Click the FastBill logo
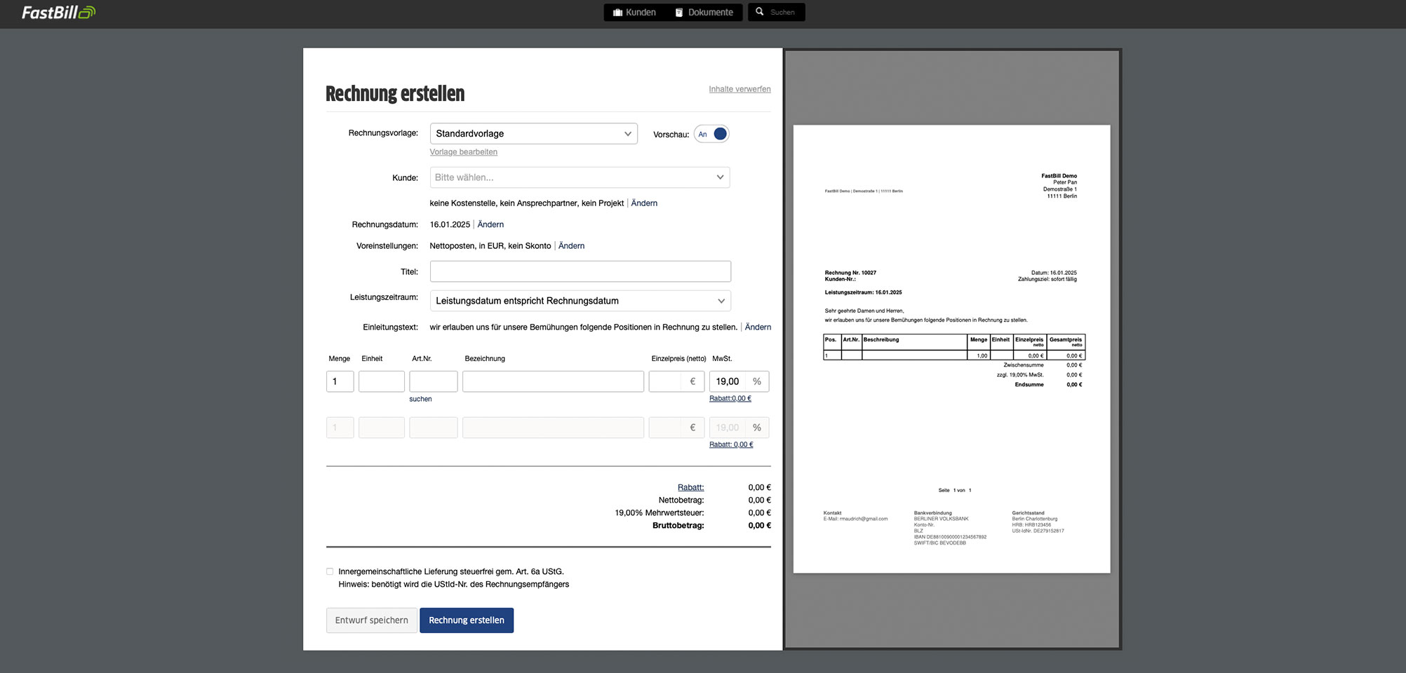The image size is (1406, 673). pyautogui.click(x=58, y=13)
